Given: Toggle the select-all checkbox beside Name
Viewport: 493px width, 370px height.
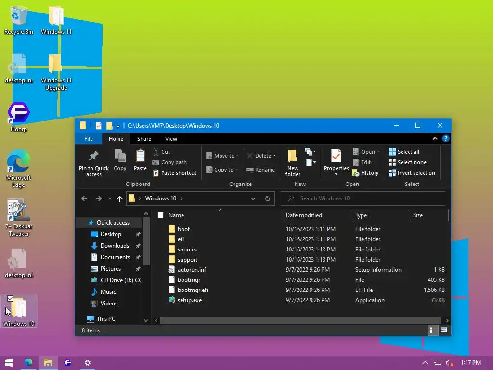Looking at the screenshot, I should pyautogui.click(x=161, y=215).
